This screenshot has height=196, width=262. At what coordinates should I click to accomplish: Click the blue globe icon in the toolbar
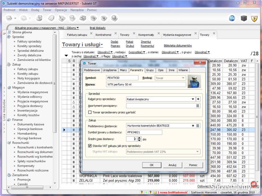[x=232, y=18]
